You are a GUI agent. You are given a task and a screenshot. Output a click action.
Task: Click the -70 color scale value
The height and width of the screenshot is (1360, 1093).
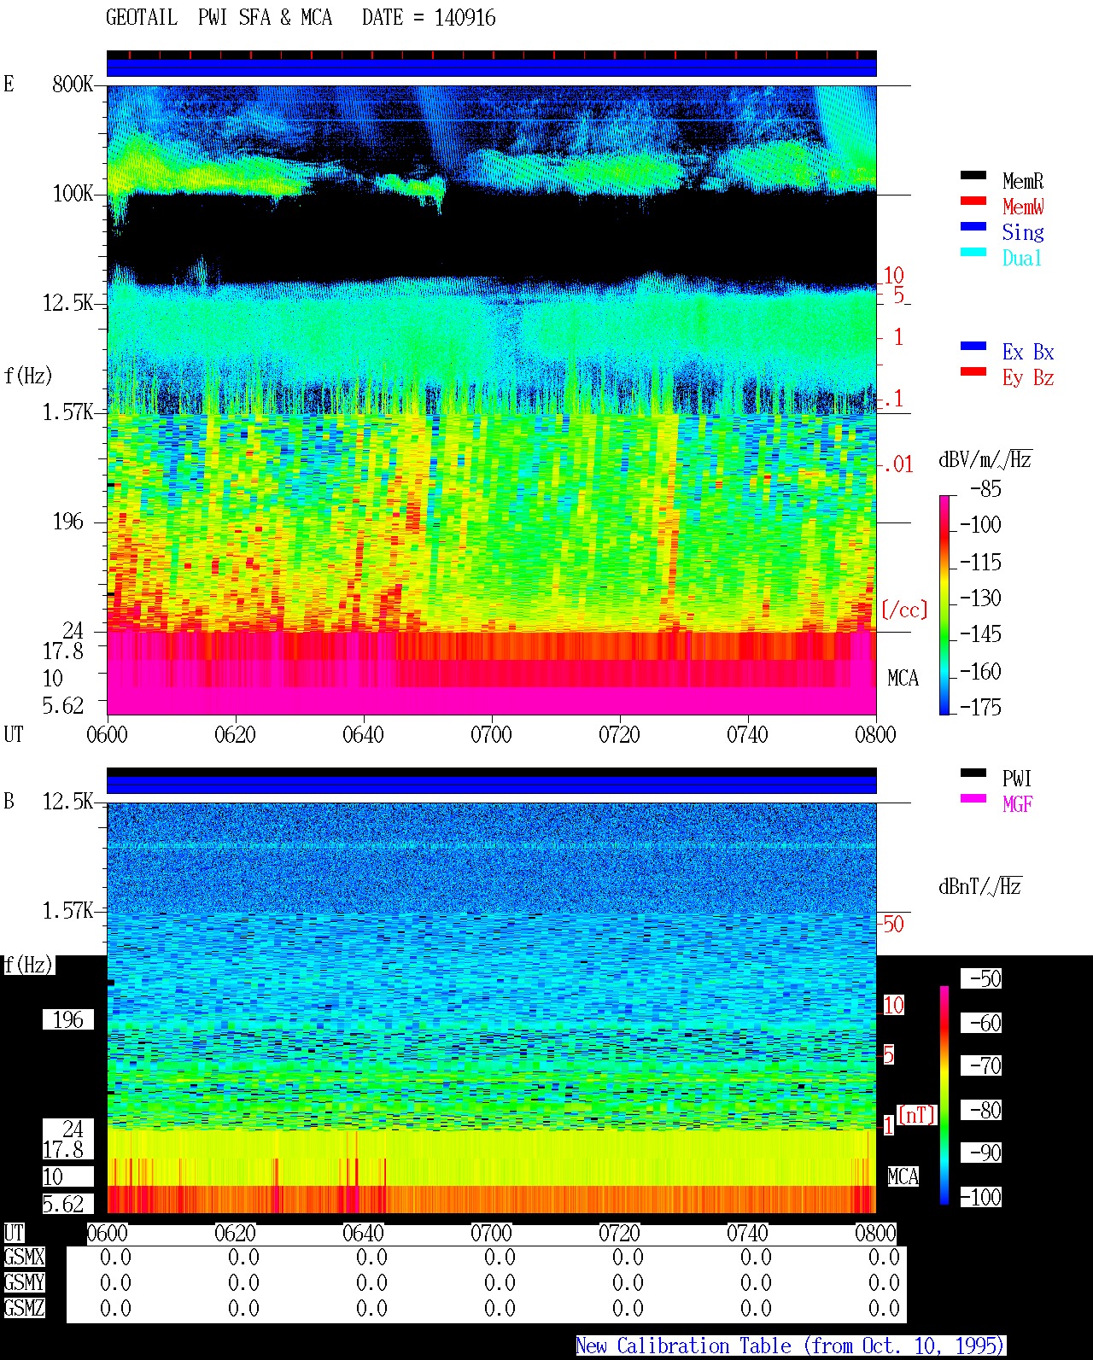click(x=981, y=1065)
